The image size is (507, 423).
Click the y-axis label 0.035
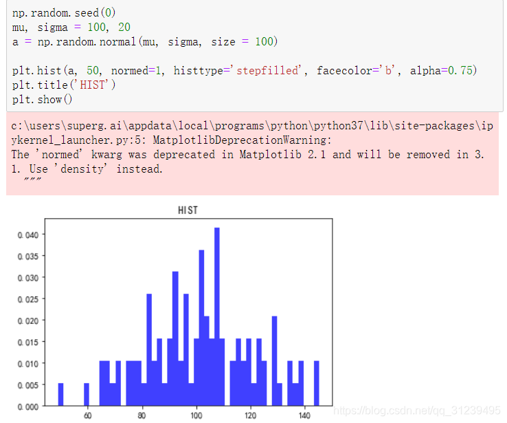coord(27,257)
